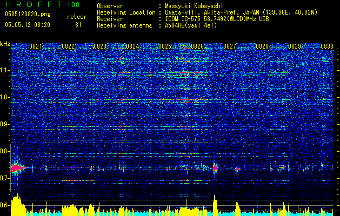Image resolution: width=340 pixels, height=216 pixels.
Task: Click the 1.0 frequency axis label
Action: [x=4, y=97]
